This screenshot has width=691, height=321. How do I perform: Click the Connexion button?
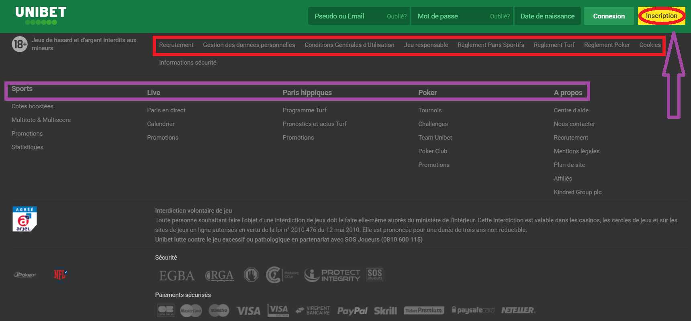609,16
